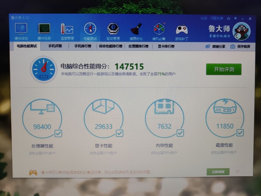Click the 处理器性能 label

pyautogui.click(x=42, y=146)
